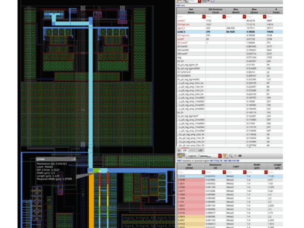Click the Legend button
The height and width of the screenshot is (228, 304).
pos(192,155)
